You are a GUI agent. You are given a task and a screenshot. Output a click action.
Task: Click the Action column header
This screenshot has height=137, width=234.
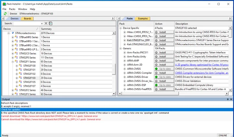coord(164,24)
